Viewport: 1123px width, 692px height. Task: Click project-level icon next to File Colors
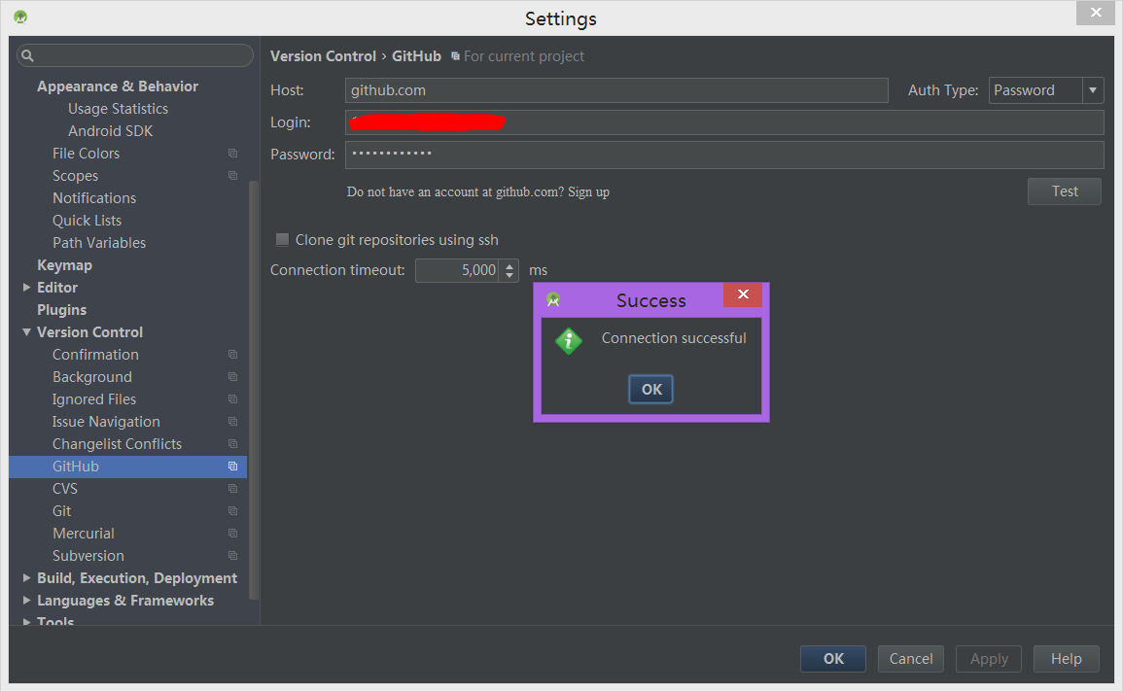(232, 154)
